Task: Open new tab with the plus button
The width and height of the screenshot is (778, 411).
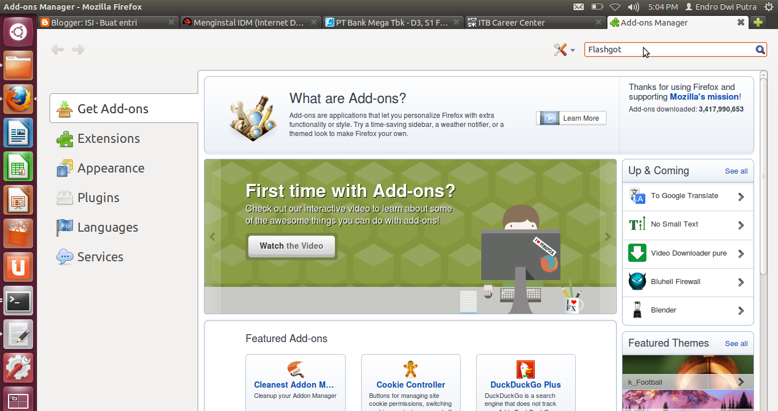Action: [x=757, y=22]
